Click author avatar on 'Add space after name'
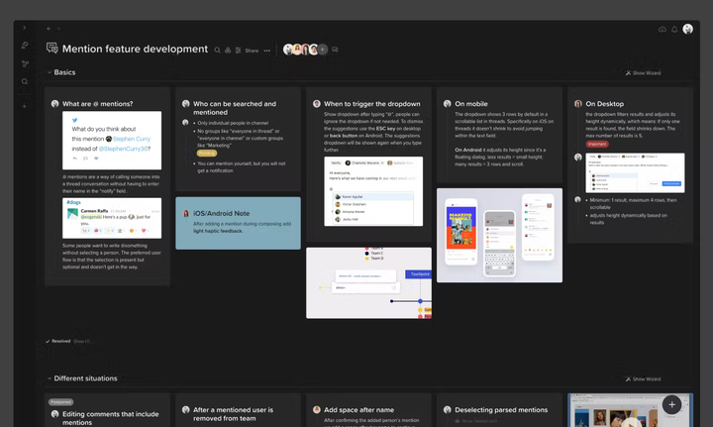The width and height of the screenshot is (713, 427). tap(317, 410)
